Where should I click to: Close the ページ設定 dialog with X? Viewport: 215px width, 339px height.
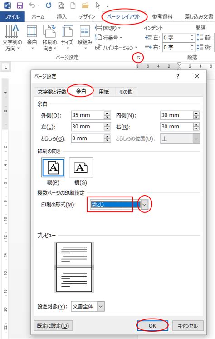click(197, 76)
